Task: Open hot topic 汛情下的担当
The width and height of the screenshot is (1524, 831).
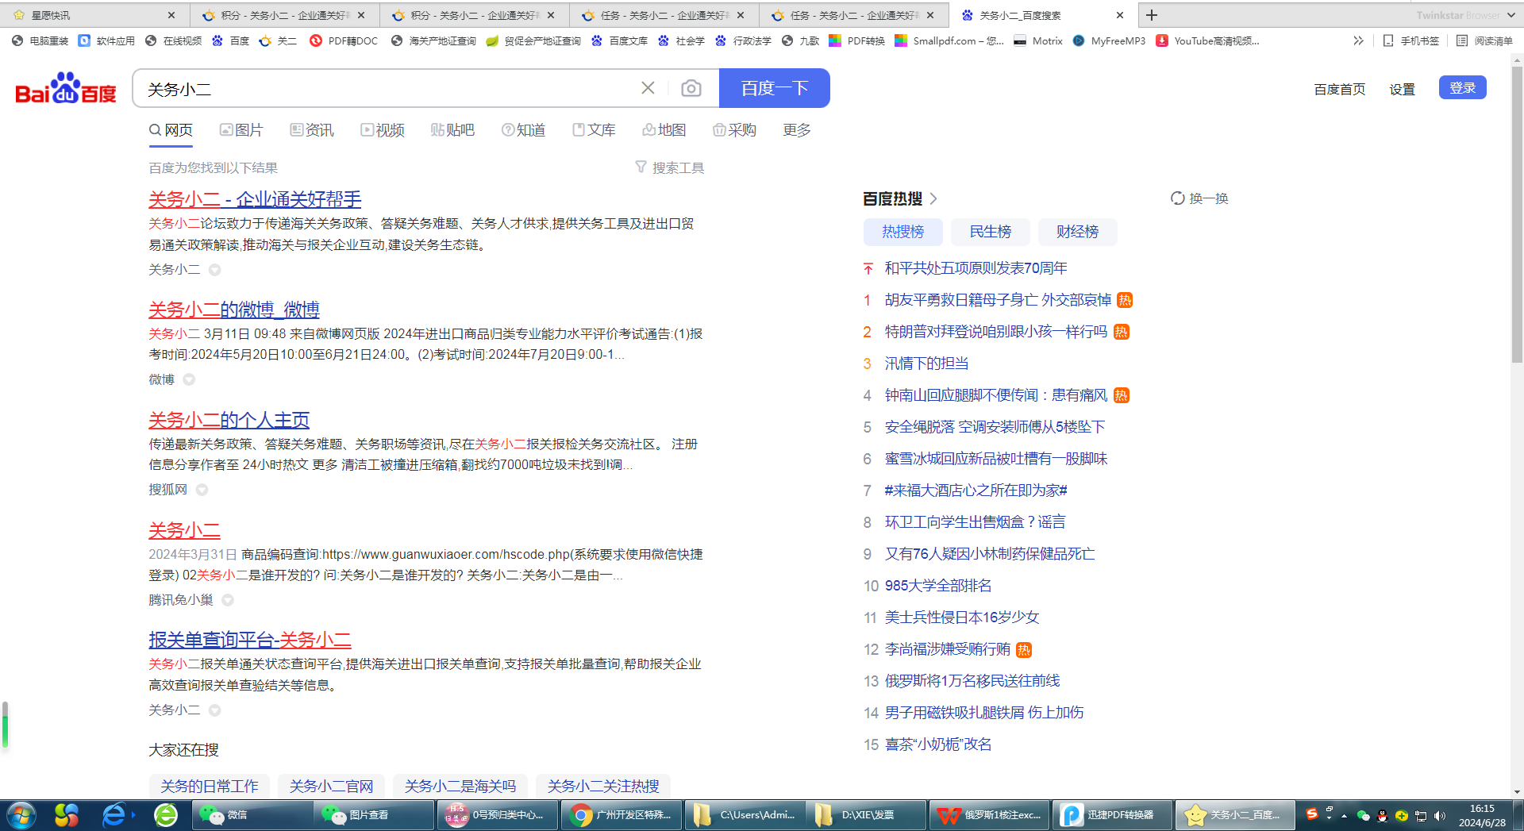Action: point(926,364)
